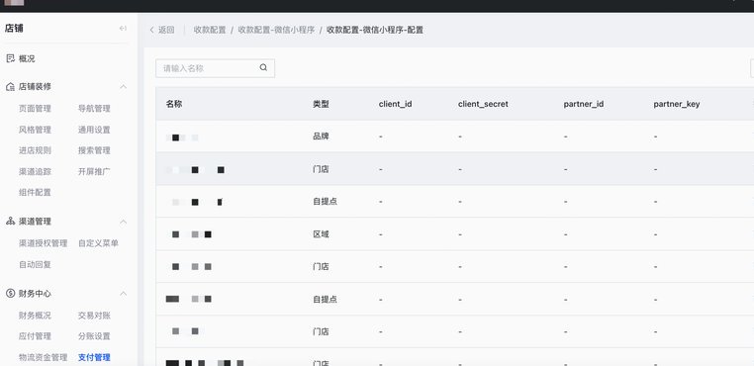Click the partner_id column header

(x=584, y=104)
